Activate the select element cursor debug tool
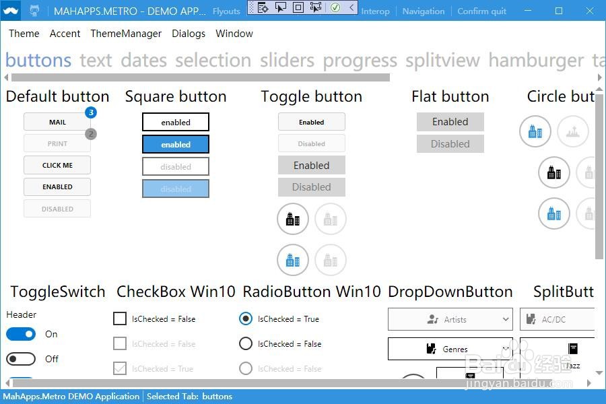The width and height of the screenshot is (606, 404). [x=281, y=7]
